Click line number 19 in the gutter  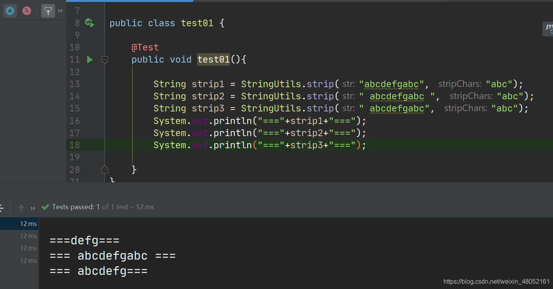coord(74,157)
